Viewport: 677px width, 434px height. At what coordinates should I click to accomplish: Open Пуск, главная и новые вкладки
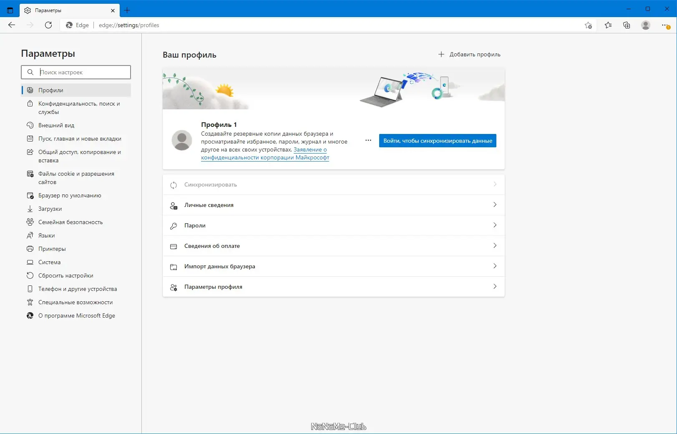coord(76,139)
